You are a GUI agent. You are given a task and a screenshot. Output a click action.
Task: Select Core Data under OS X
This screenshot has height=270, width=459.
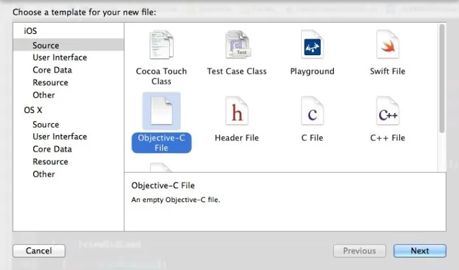52,149
